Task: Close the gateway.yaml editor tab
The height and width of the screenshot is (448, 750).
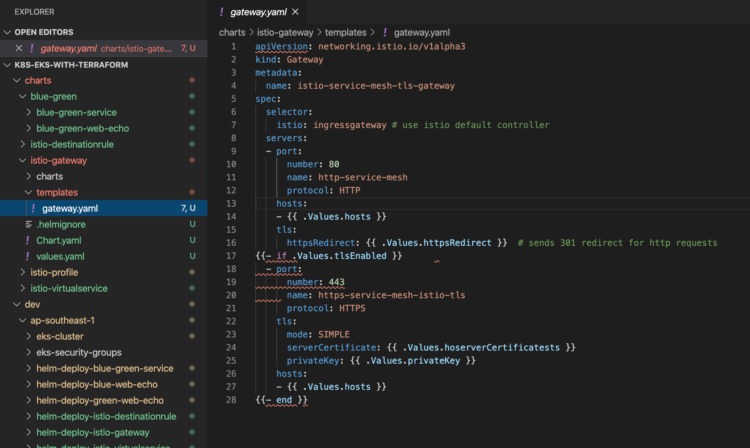Action: click(295, 12)
